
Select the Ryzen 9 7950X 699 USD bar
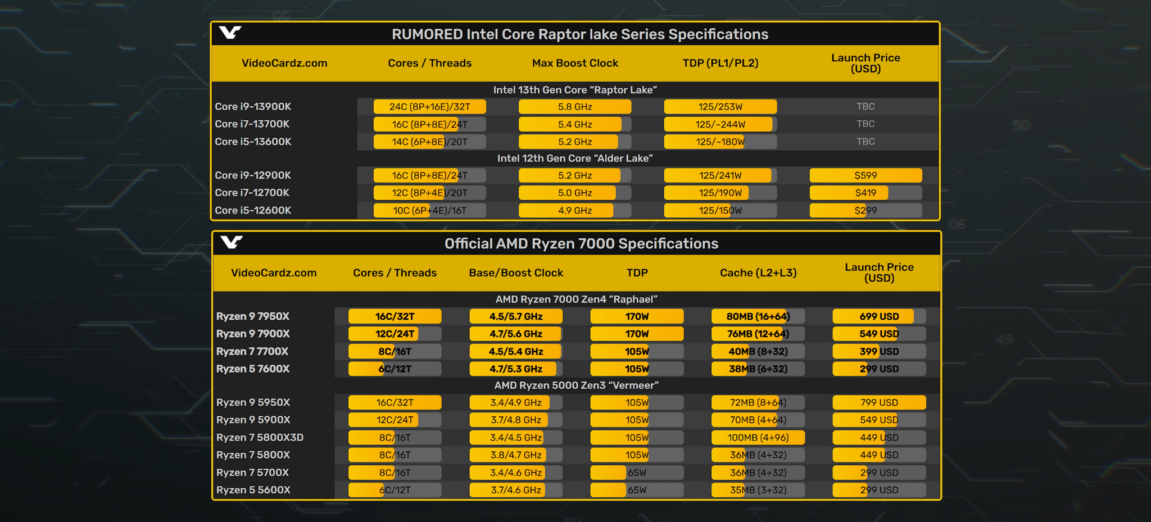point(878,316)
